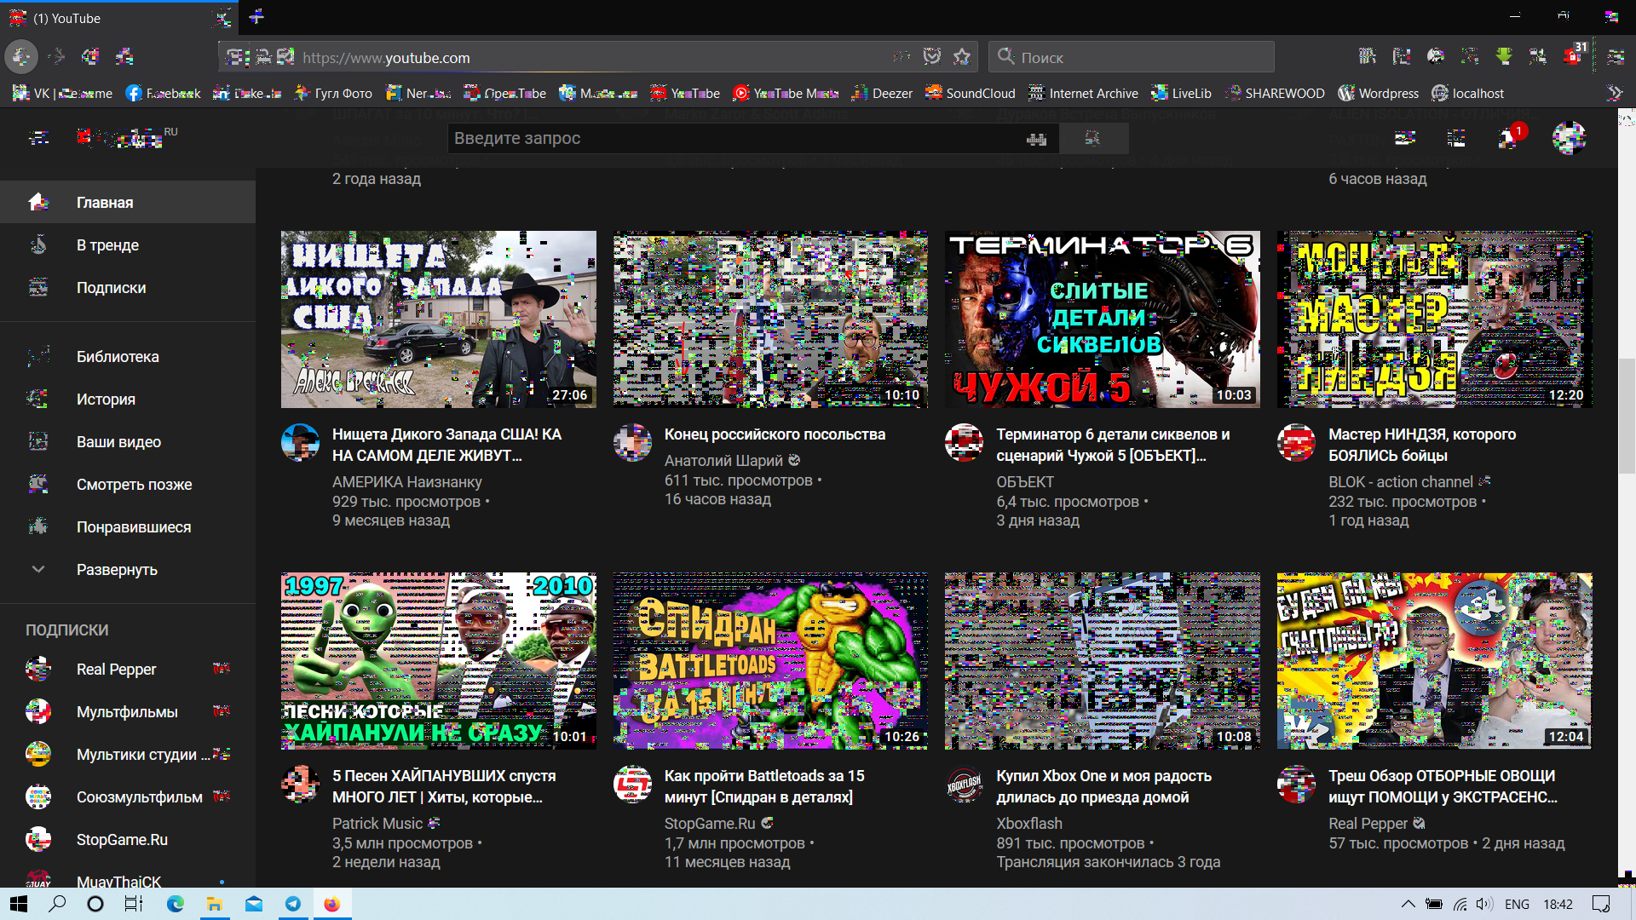Select Главная menu item
The image size is (1636, 920).
[127, 202]
